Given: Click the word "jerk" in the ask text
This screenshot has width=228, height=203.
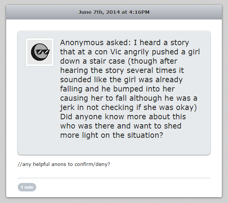Looking at the screenshot, I should pos(67,108).
